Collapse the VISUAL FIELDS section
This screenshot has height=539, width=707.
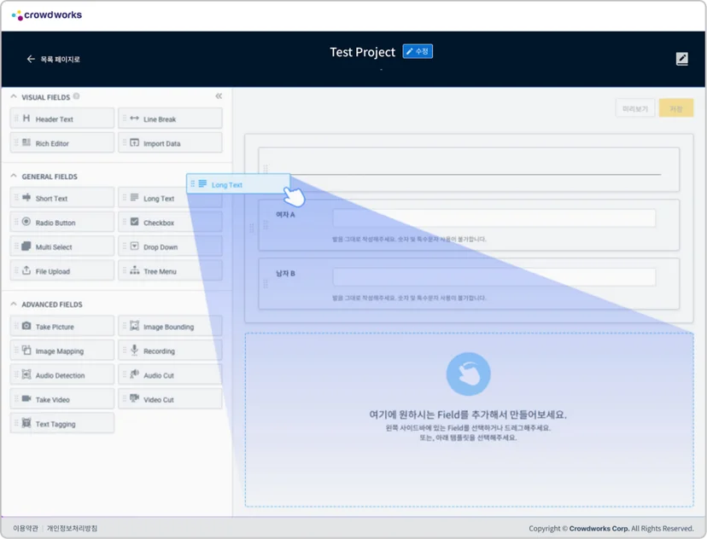(14, 97)
